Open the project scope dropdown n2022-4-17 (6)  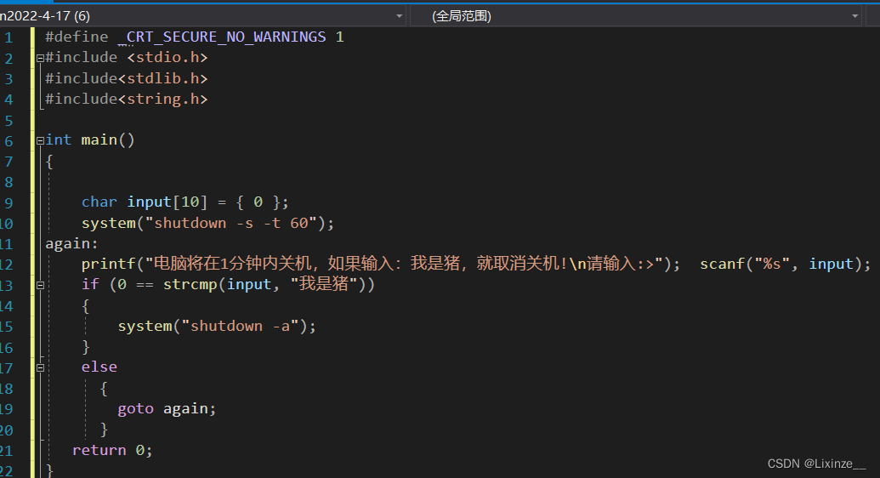202,15
